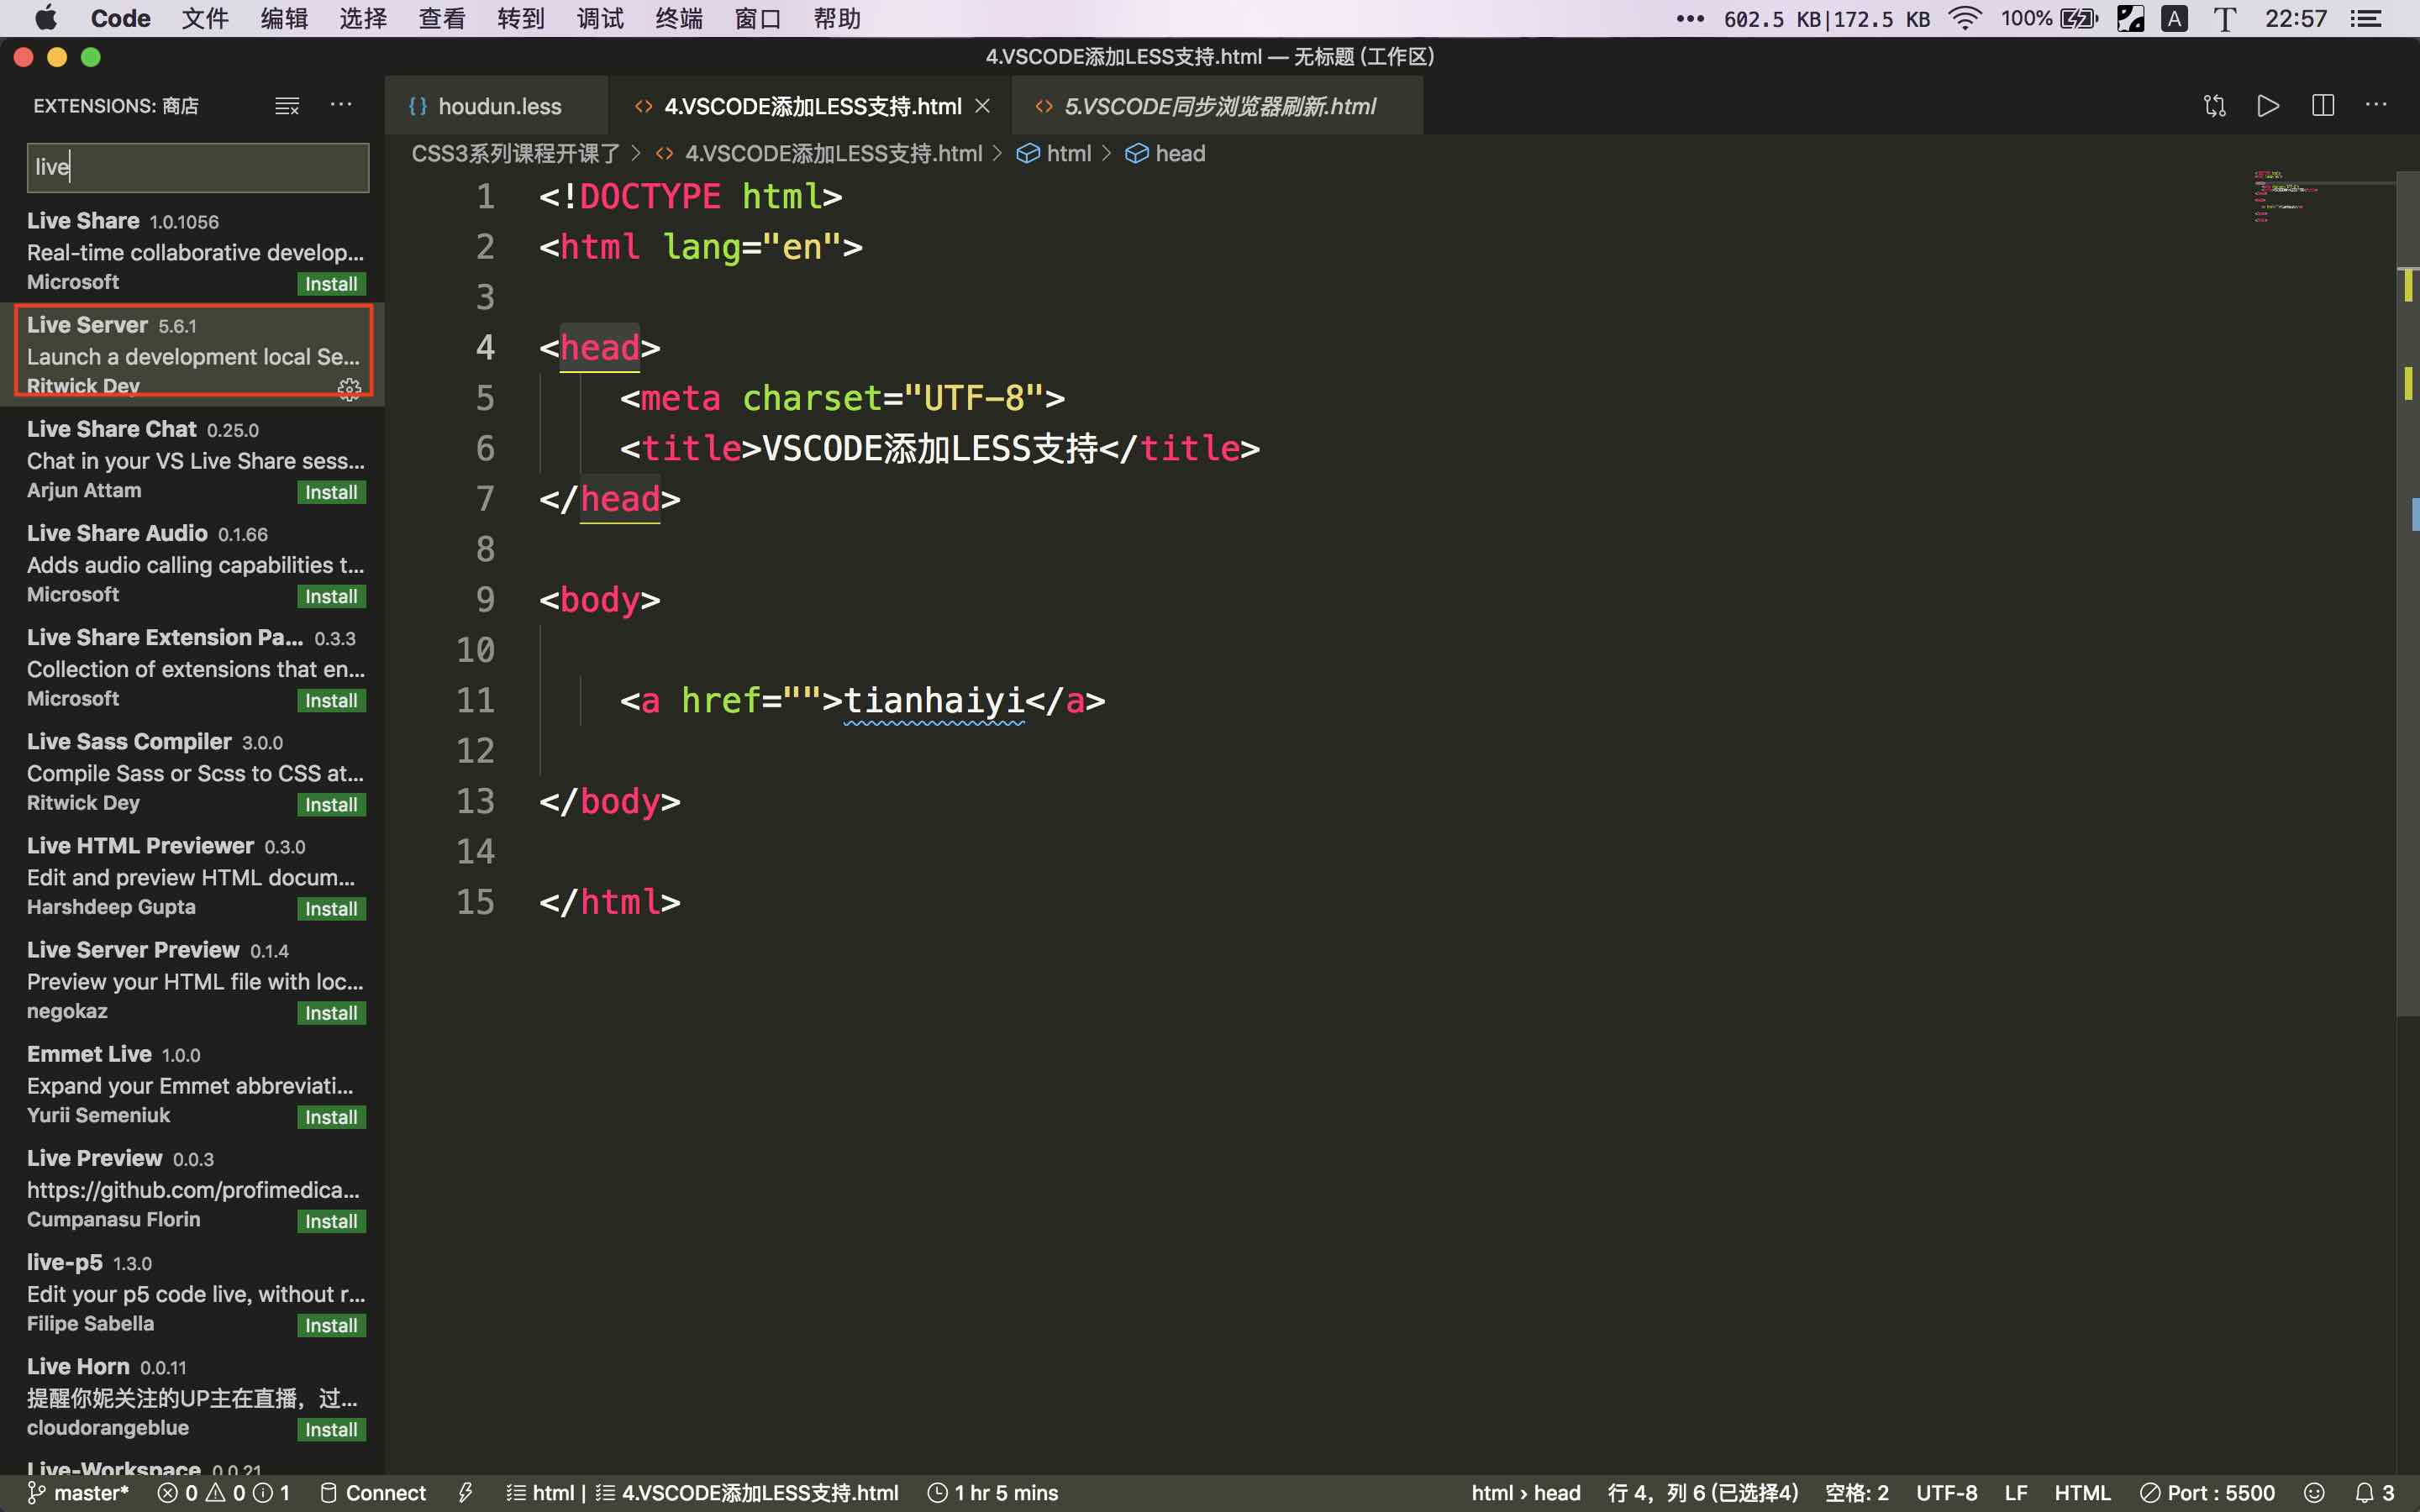Install Live Share Extension Pack
This screenshot has height=1512, width=2420.
click(331, 700)
